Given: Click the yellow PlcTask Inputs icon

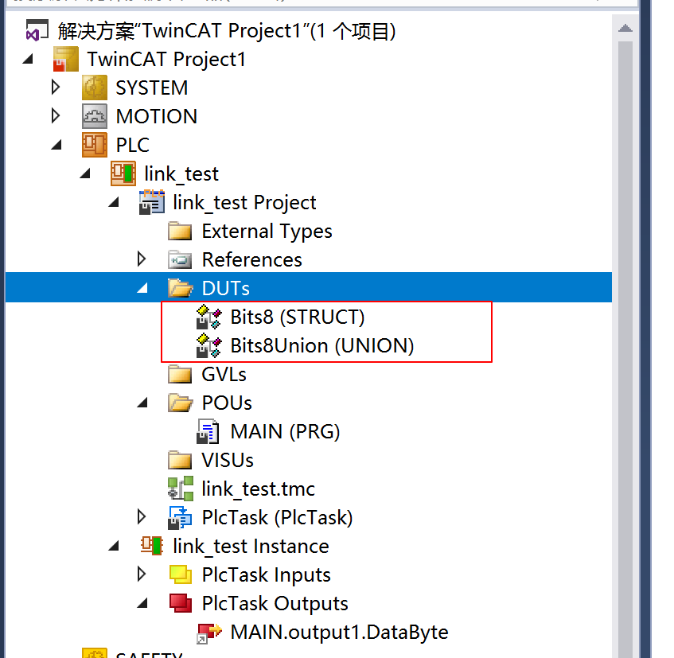Looking at the screenshot, I should (x=181, y=574).
